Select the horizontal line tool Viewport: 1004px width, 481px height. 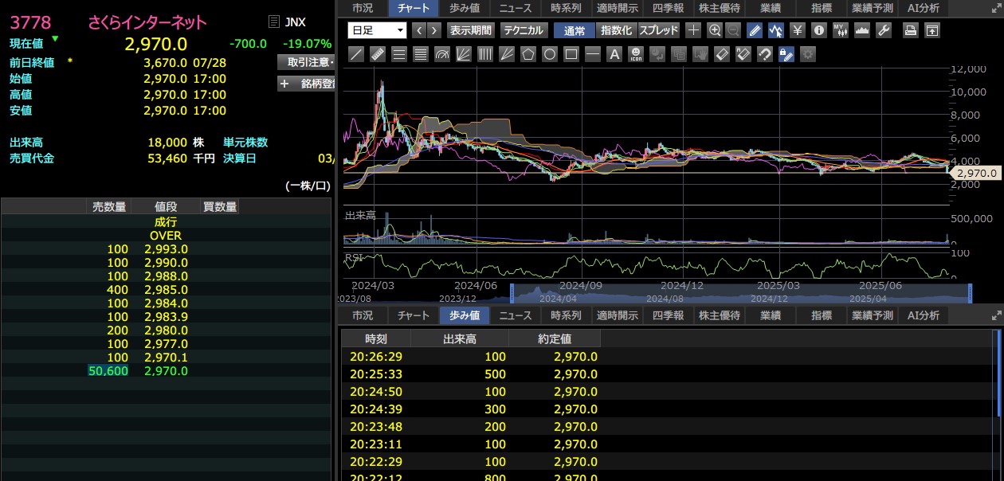pos(592,54)
